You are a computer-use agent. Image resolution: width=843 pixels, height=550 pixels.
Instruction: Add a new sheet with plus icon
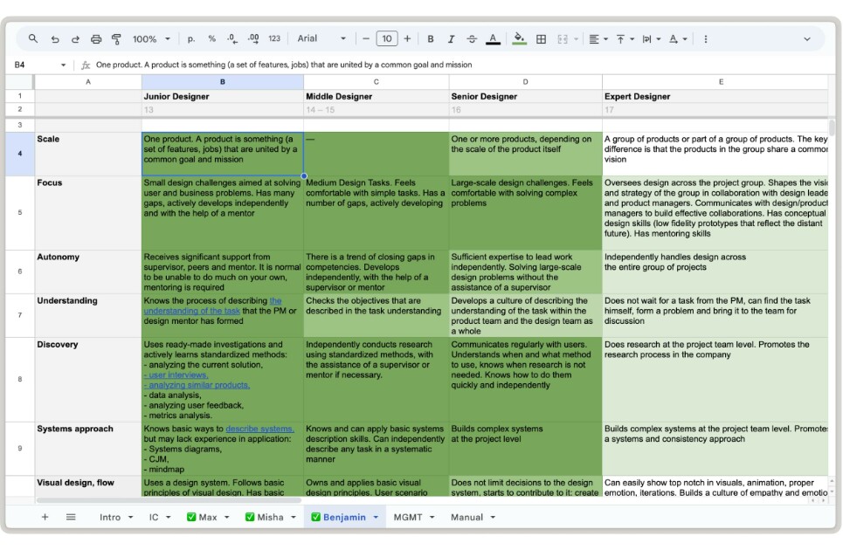(x=45, y=517)
